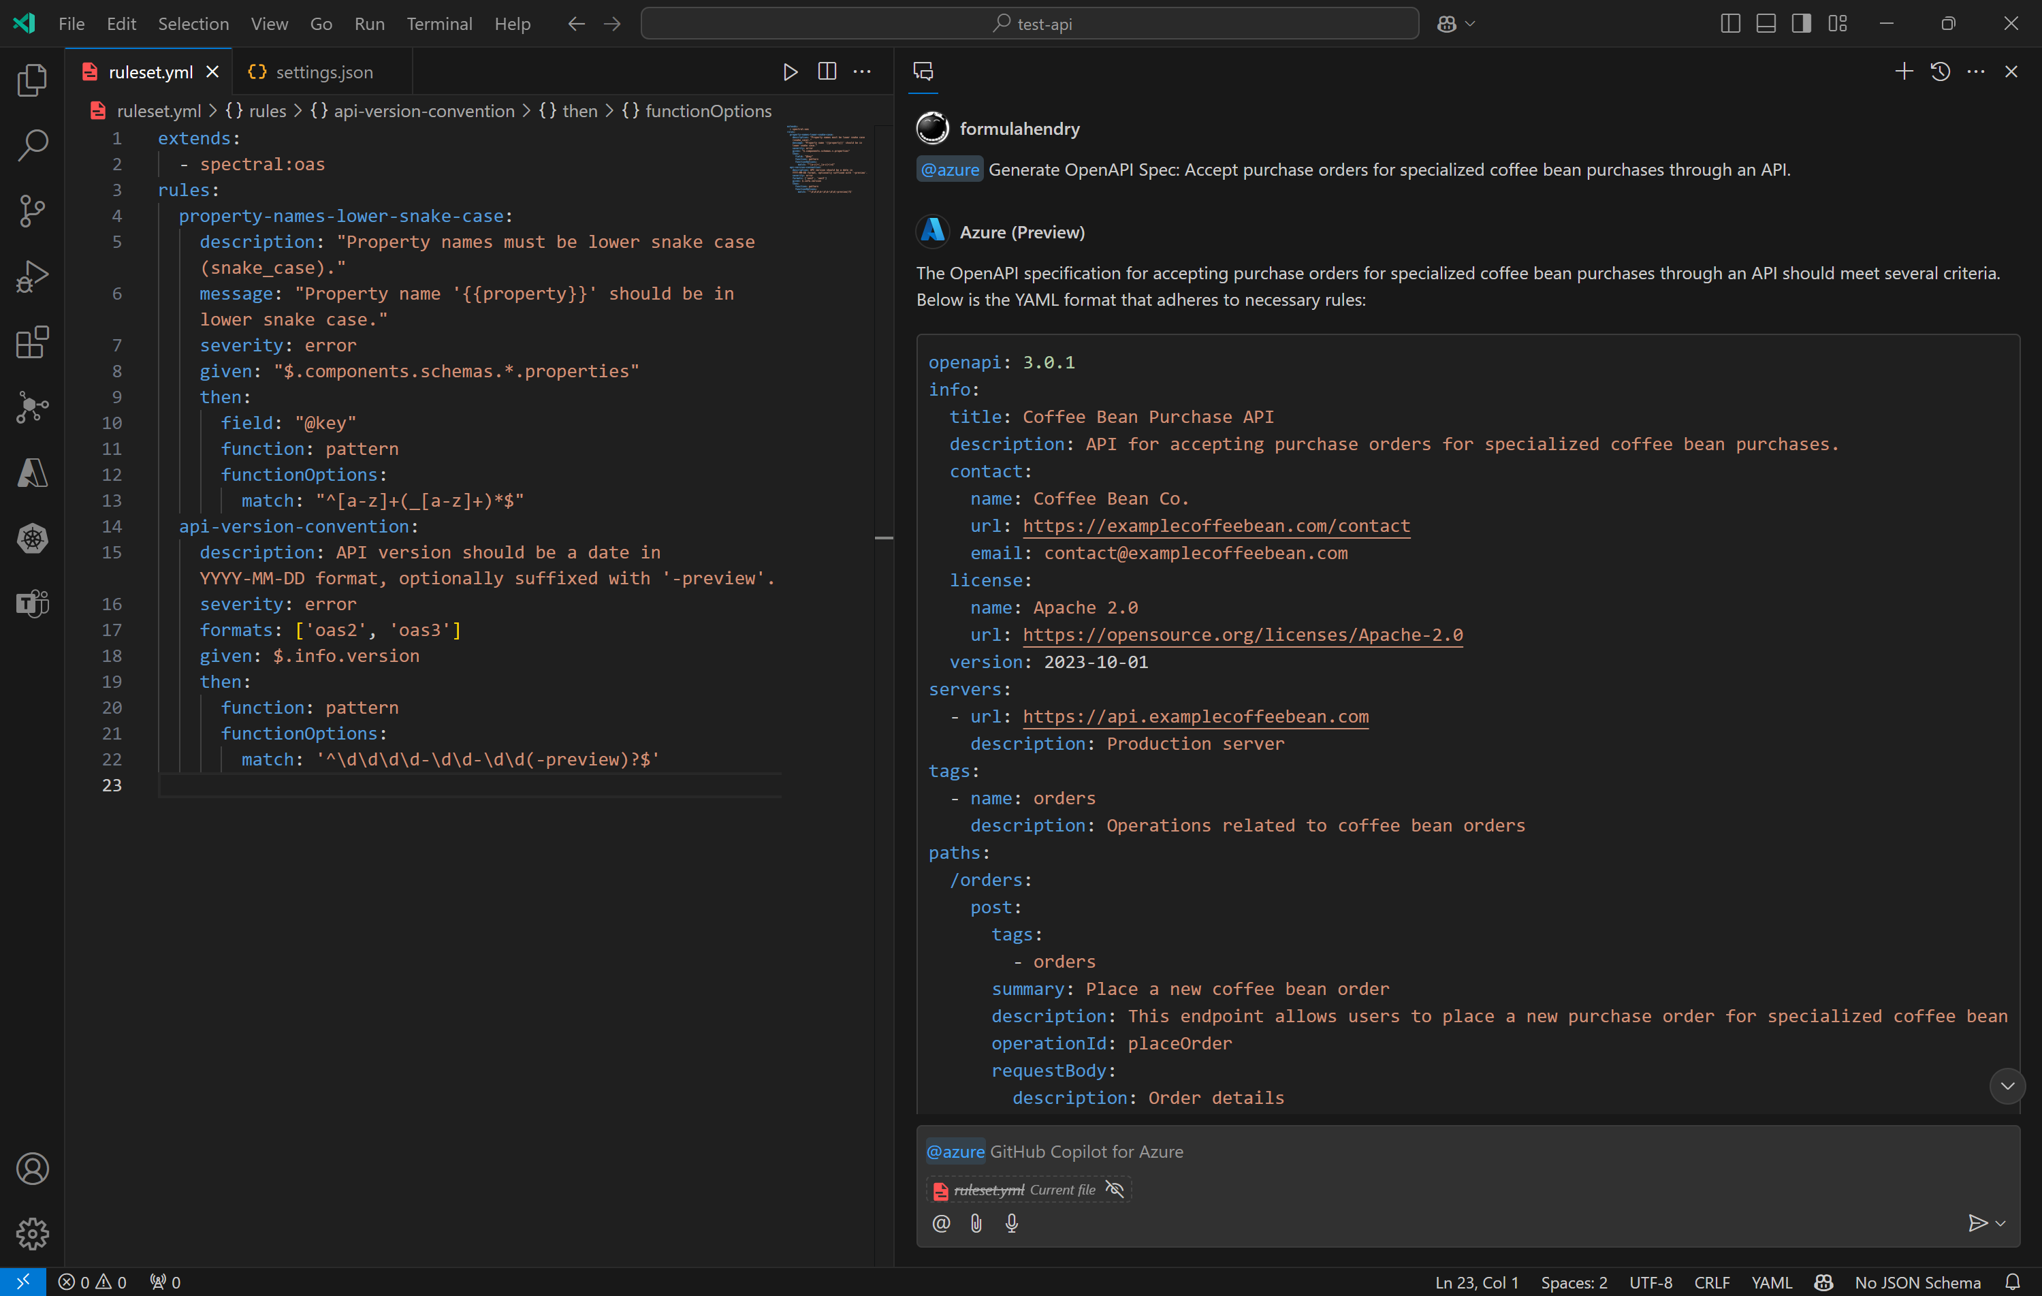Toggle Secondary Side Bar visibility
Image resolution: width=2042 pixels, height=1296 pixels.
click(x=1801, y=24)
